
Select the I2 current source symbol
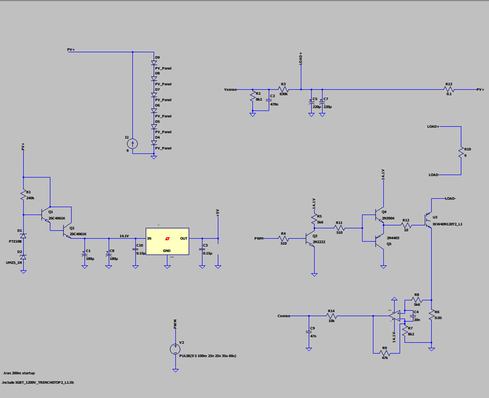point(132,144)
